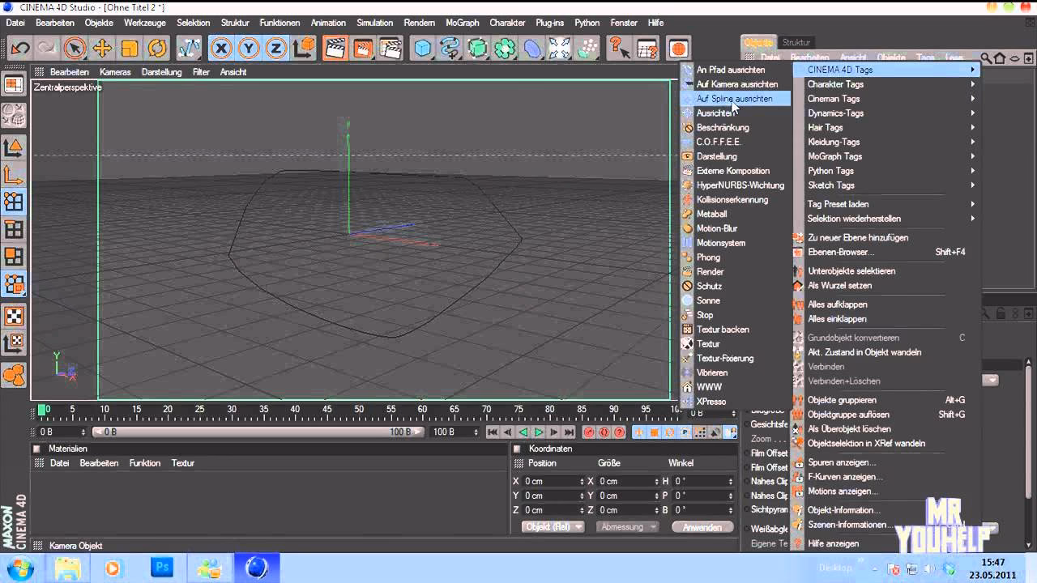Image resolution: width=1037 pixels, height=583 pixels.
Task: Expand the Sketch Tags submenu
Action: 887,185
